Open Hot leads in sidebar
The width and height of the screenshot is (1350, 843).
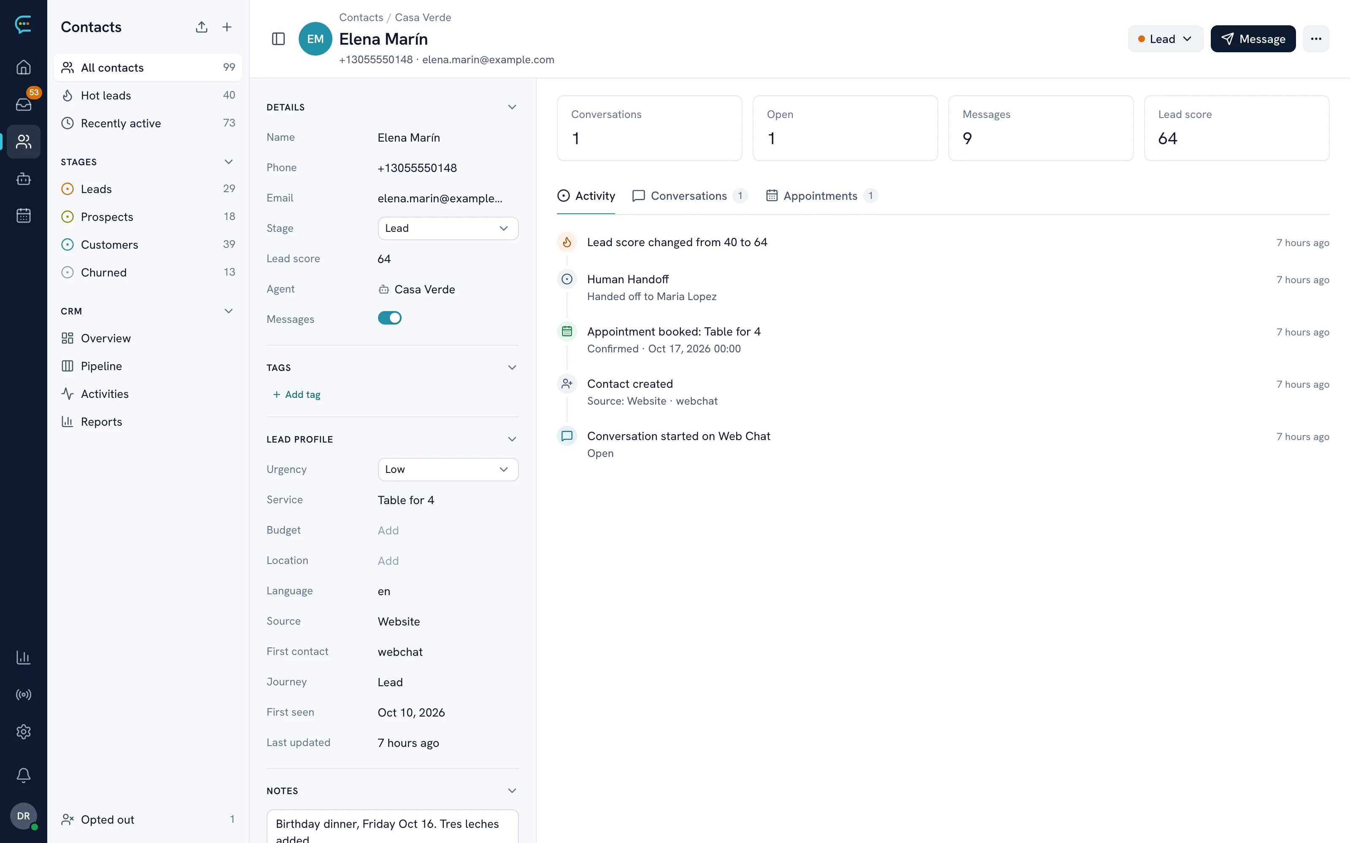point(148,95)
